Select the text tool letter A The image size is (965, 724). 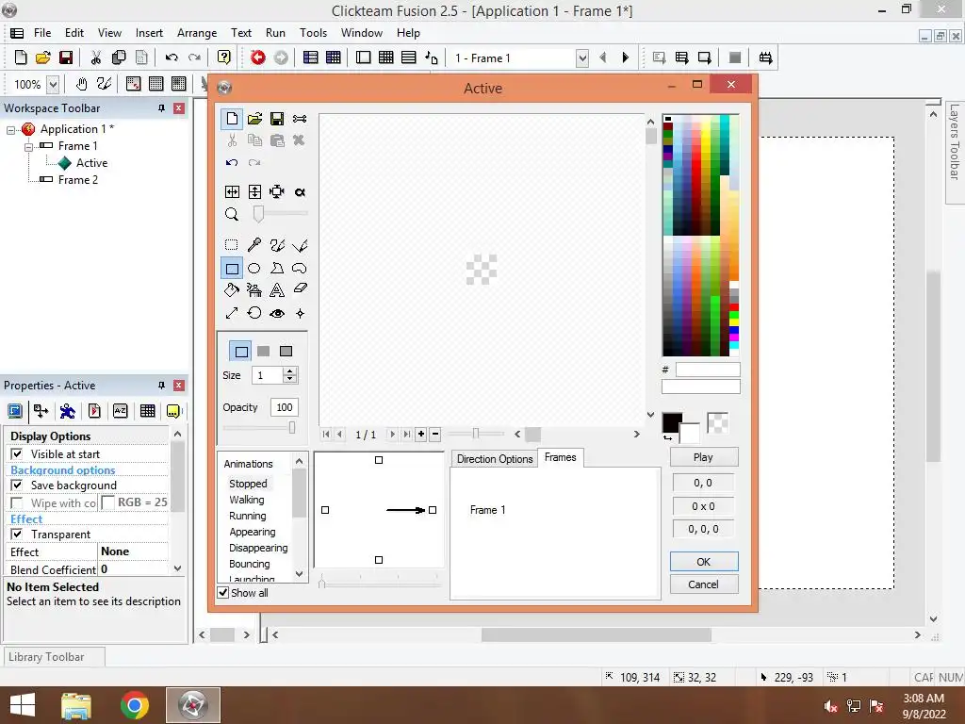pyautogui.click(x=277, y=289)
